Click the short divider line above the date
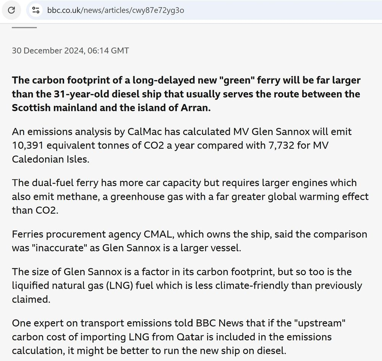Image resolution: width=382 pixels, height=361 pixels. [x=24, y=28]
